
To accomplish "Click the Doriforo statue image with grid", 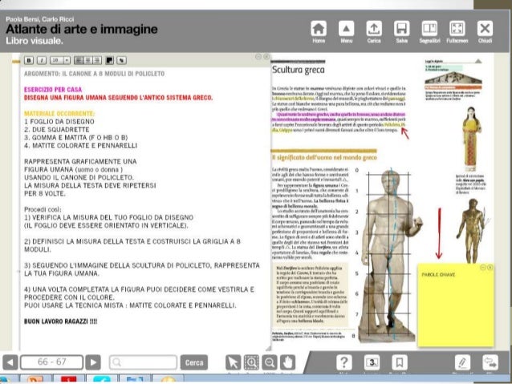I will pos(390,254).
